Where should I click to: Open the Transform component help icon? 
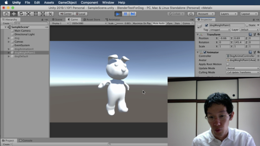tap(250, 34)
